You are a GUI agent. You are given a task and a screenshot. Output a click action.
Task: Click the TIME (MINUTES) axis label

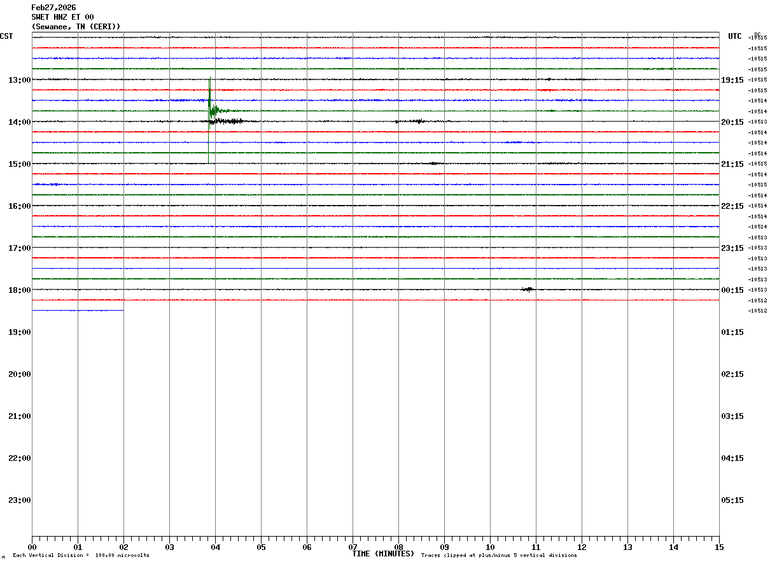click(383, 554)
